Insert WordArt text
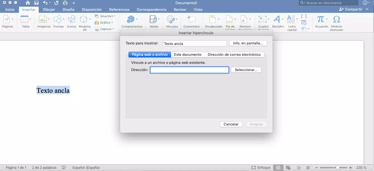374x171 pixels. 277,19
